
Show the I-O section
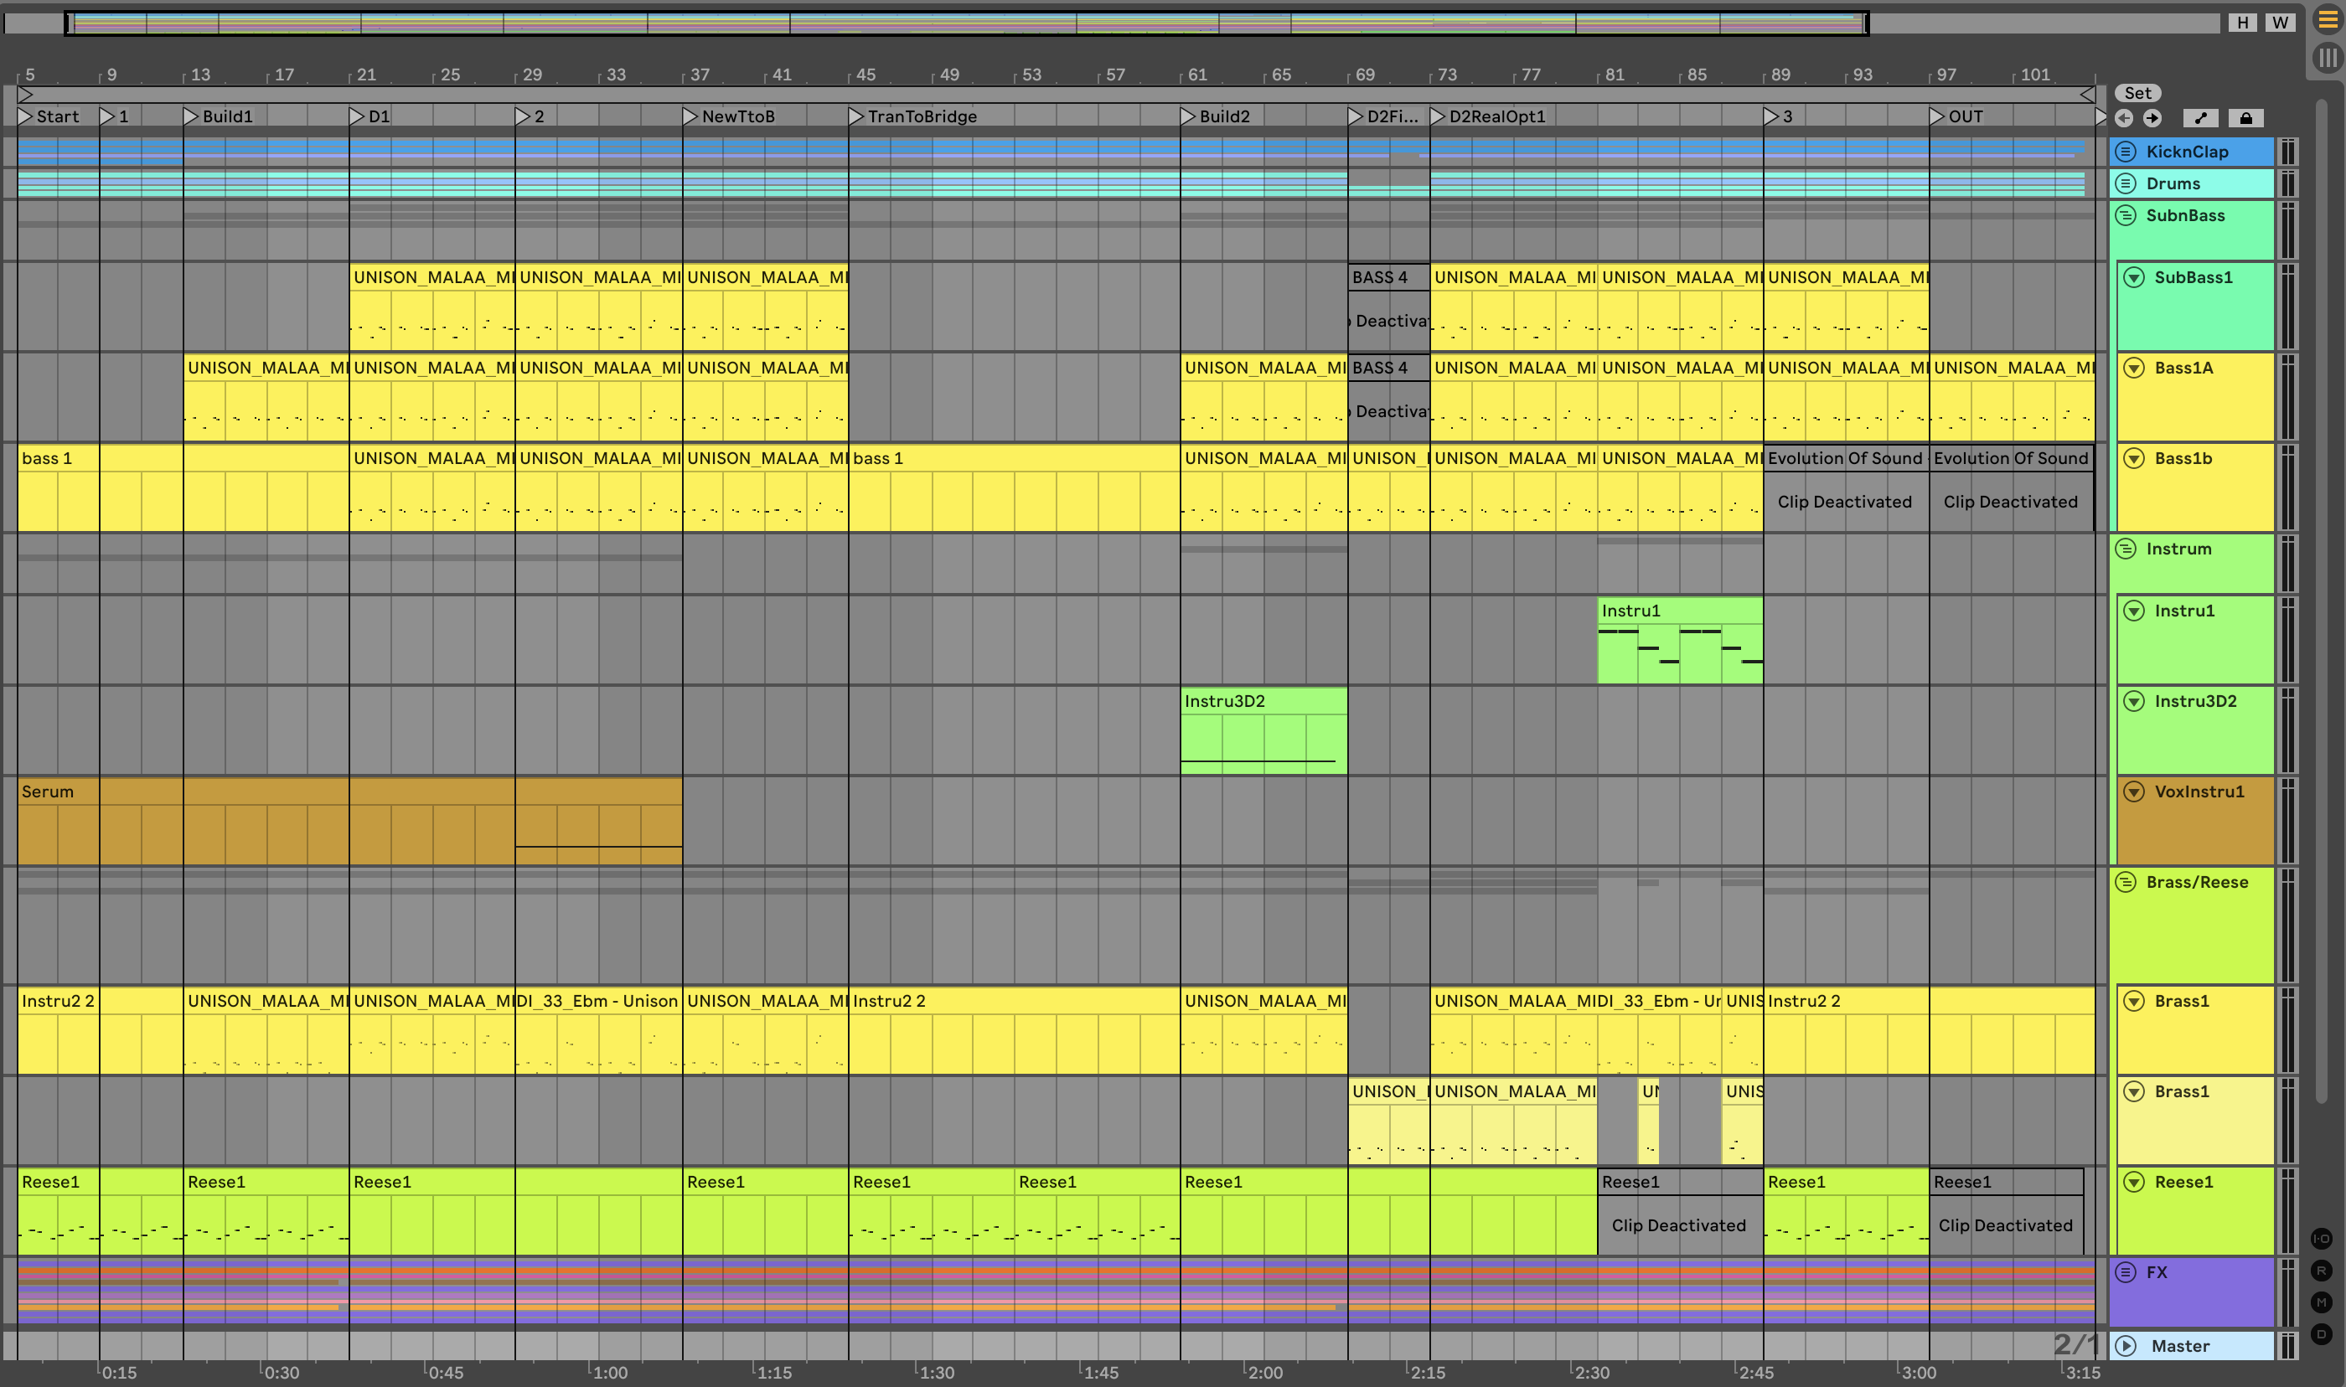pos(2321,1239)
